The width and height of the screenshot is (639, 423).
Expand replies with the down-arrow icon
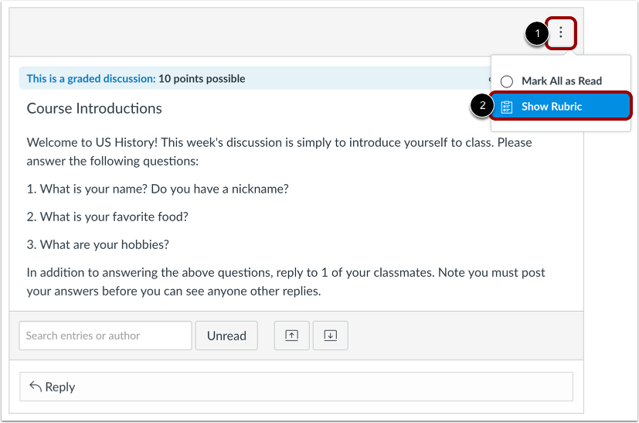[x=331, y=336]
